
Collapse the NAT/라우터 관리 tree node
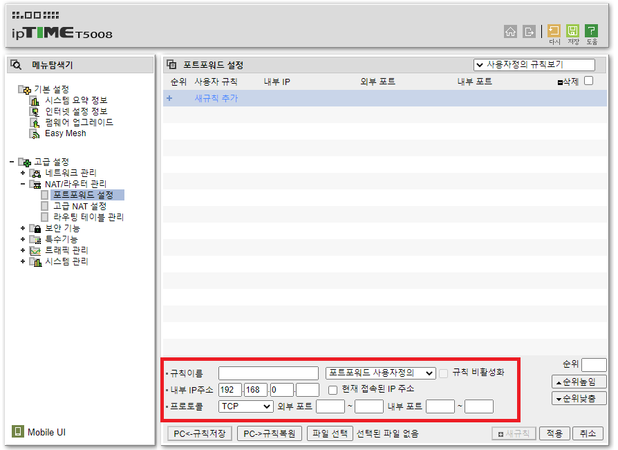click(x=23, y=184)
